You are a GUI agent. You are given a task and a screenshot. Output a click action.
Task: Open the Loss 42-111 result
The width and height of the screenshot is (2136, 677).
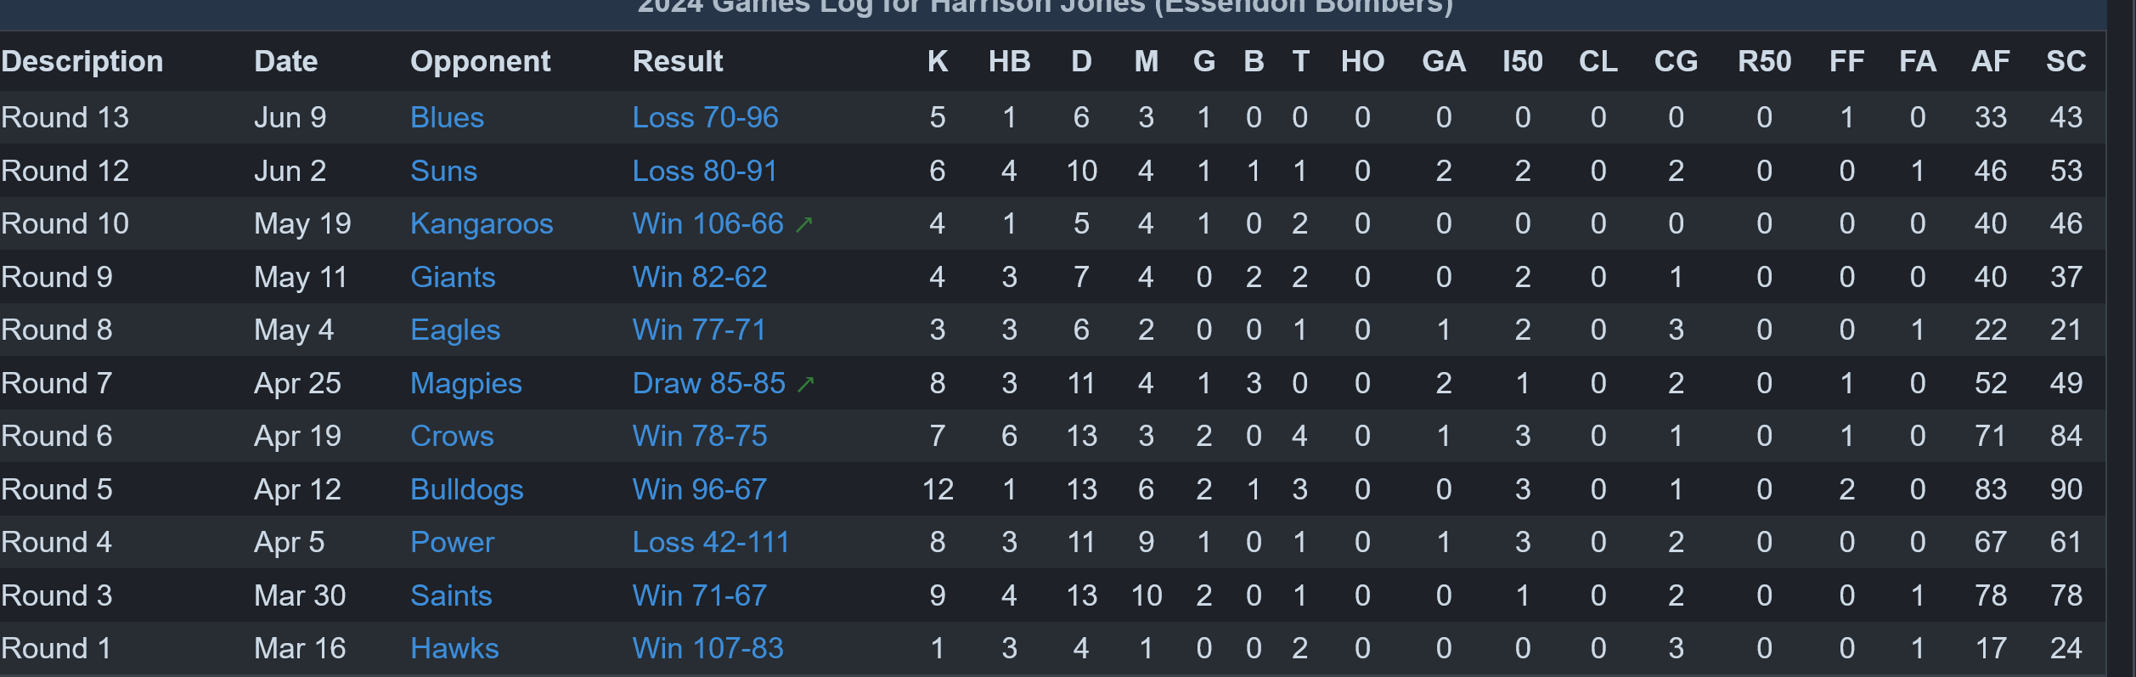click(x=711, y=542)
